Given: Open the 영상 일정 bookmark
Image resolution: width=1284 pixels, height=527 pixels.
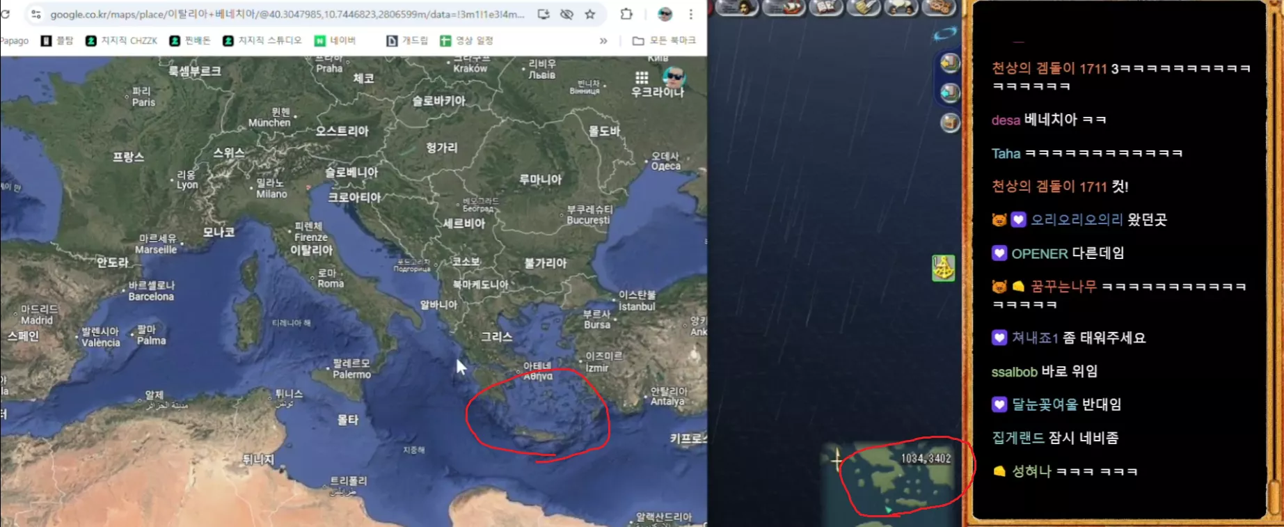Looking at the screenshot, I should click(x=466, y=41).
